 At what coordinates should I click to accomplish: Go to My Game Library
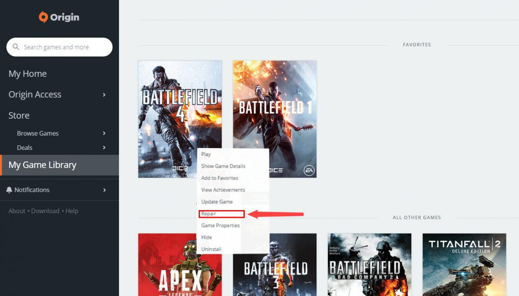tap(59, 165)
